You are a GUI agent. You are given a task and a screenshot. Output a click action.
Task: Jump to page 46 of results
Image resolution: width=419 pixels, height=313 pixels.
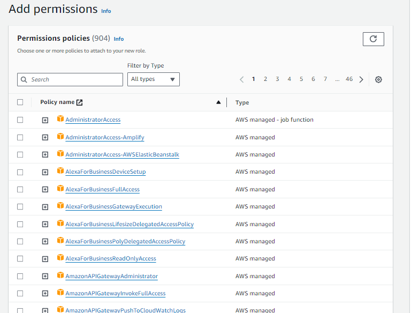tap(349, 79)
